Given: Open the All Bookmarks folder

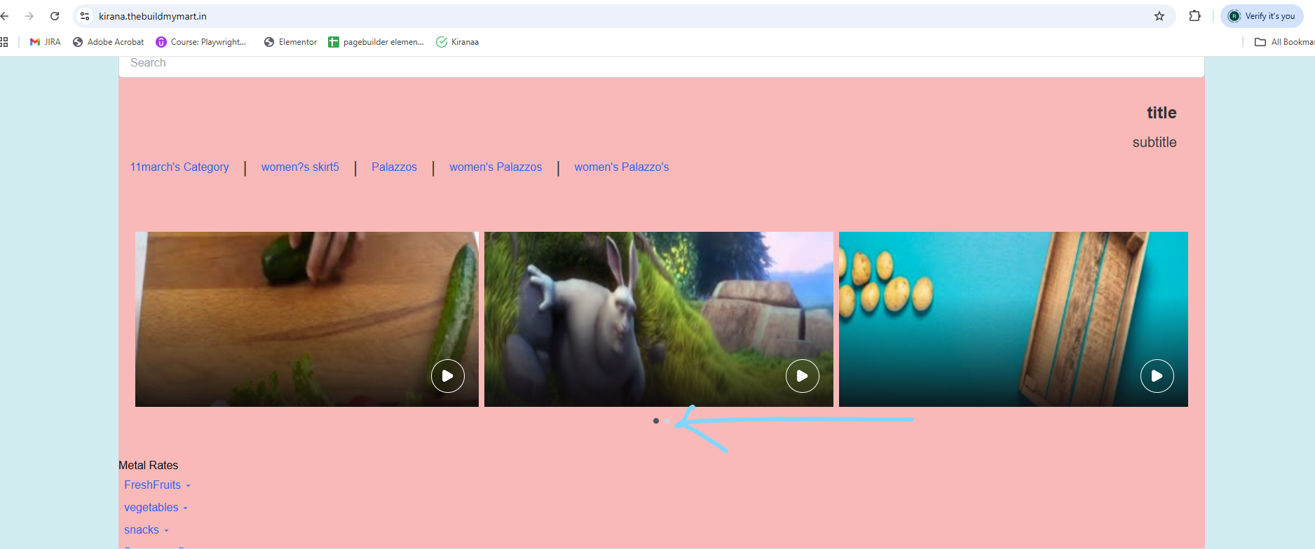Looking at the screenshot, I should (1284, 42).
